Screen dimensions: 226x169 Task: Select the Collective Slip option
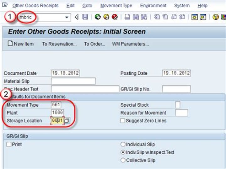tap(123, 160)
